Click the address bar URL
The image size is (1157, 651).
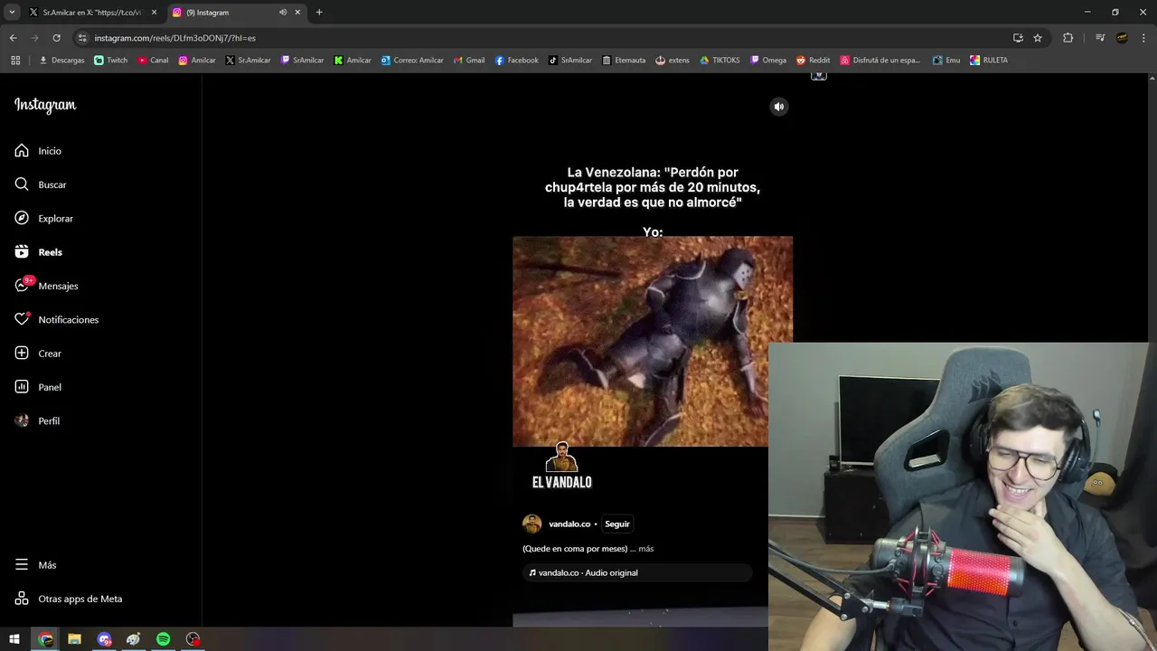click(x=175, y=38)
